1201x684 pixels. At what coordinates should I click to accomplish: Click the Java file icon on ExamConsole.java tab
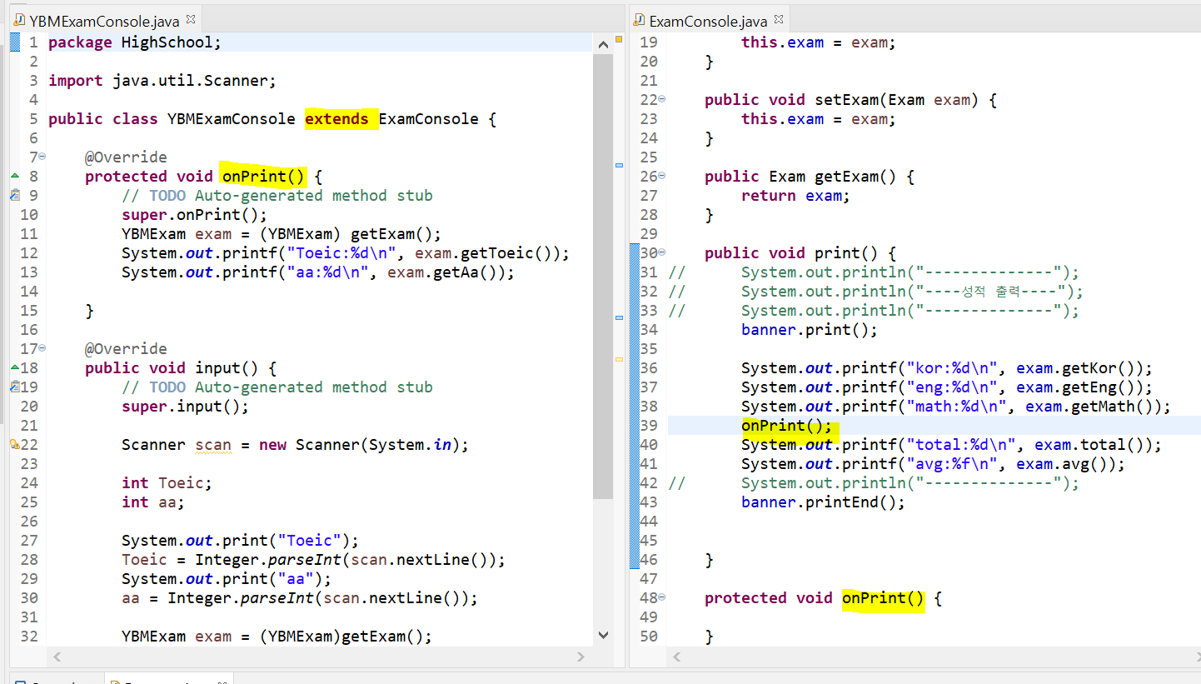coord(639,21)
